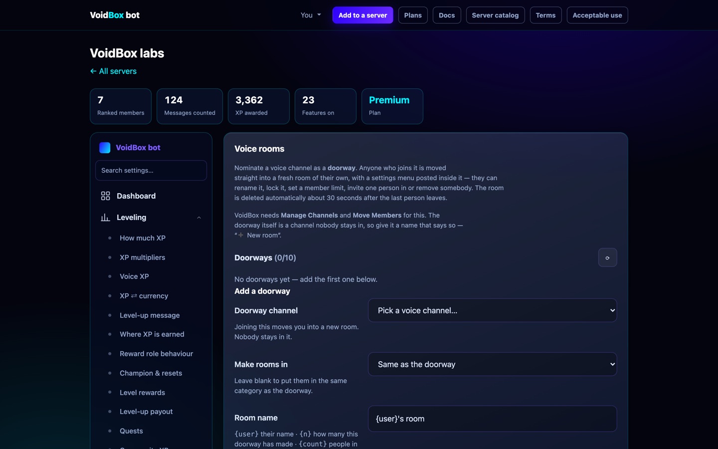Click the Doorway channel label

coord(266,310)
